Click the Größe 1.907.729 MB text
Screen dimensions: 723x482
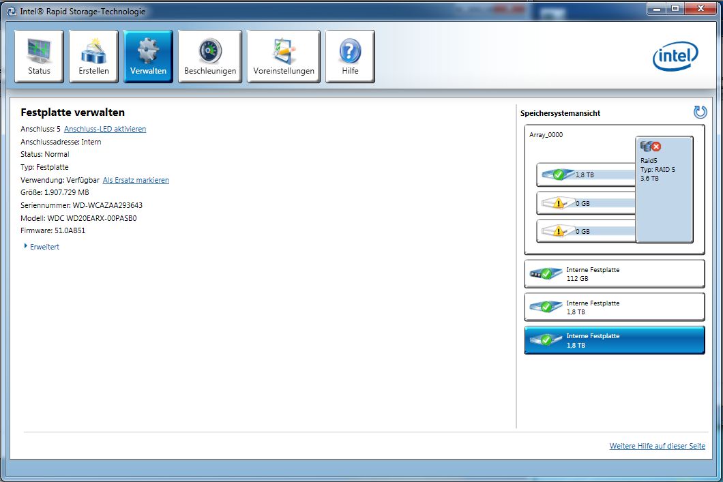tap(55, 192)
